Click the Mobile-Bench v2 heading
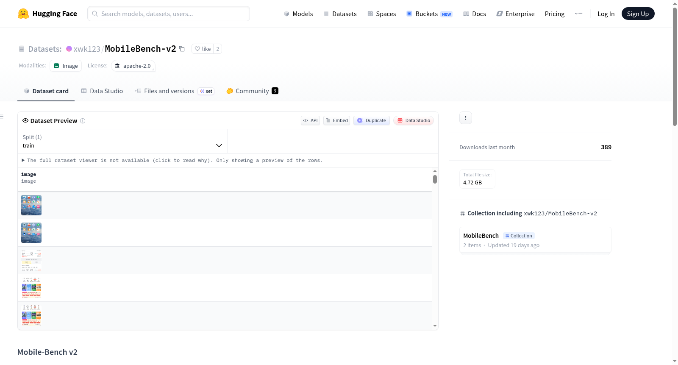Viewport: 678px width, 365px height. pyautogui.click(x=47, y=352)
